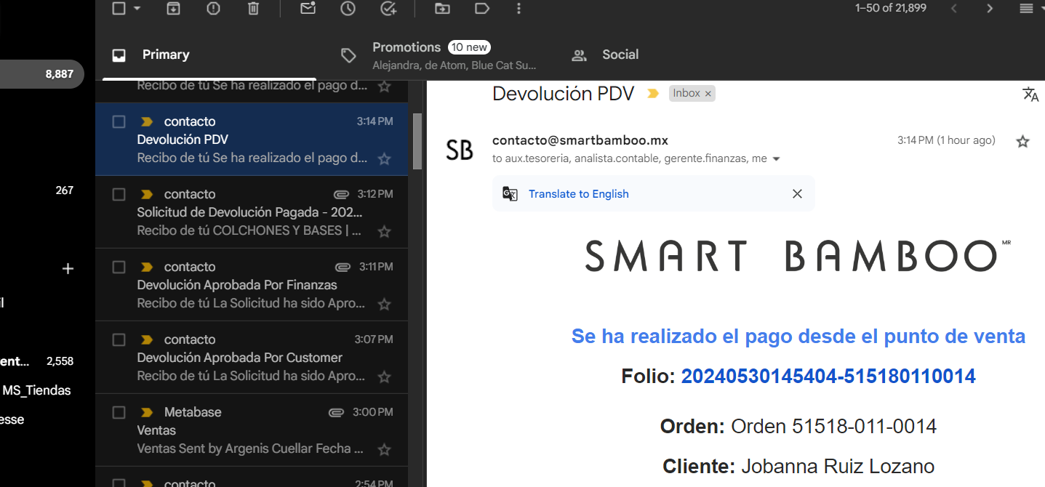Open Inbox folder showing 8,887 unread
This screenshot has width=1045, height=487.
pos(42,74)
